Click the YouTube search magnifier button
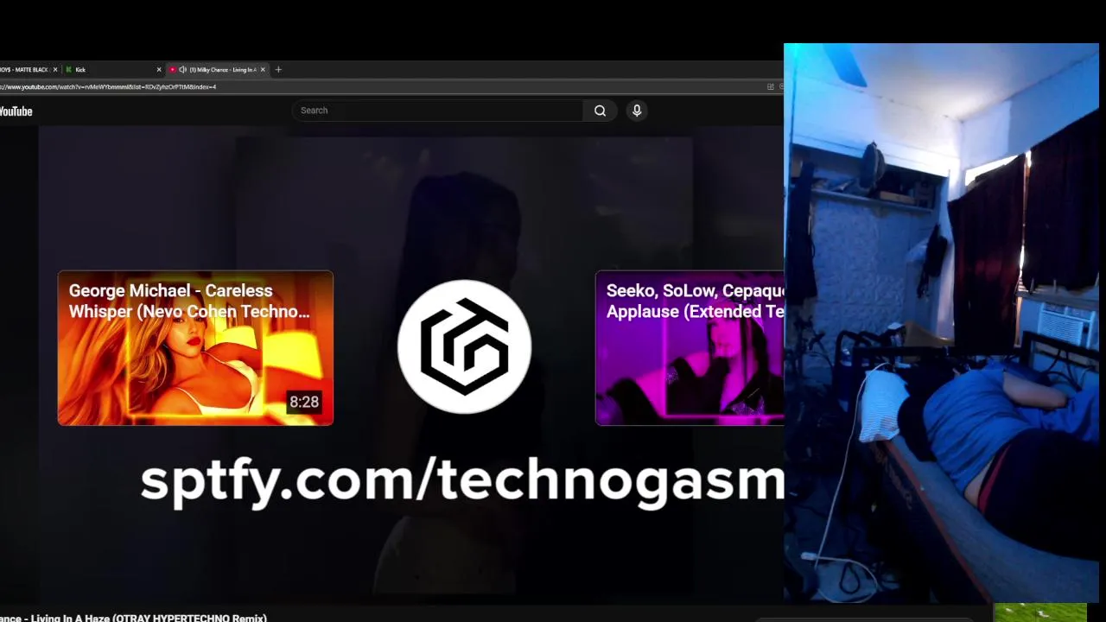 tap(600, 111)
